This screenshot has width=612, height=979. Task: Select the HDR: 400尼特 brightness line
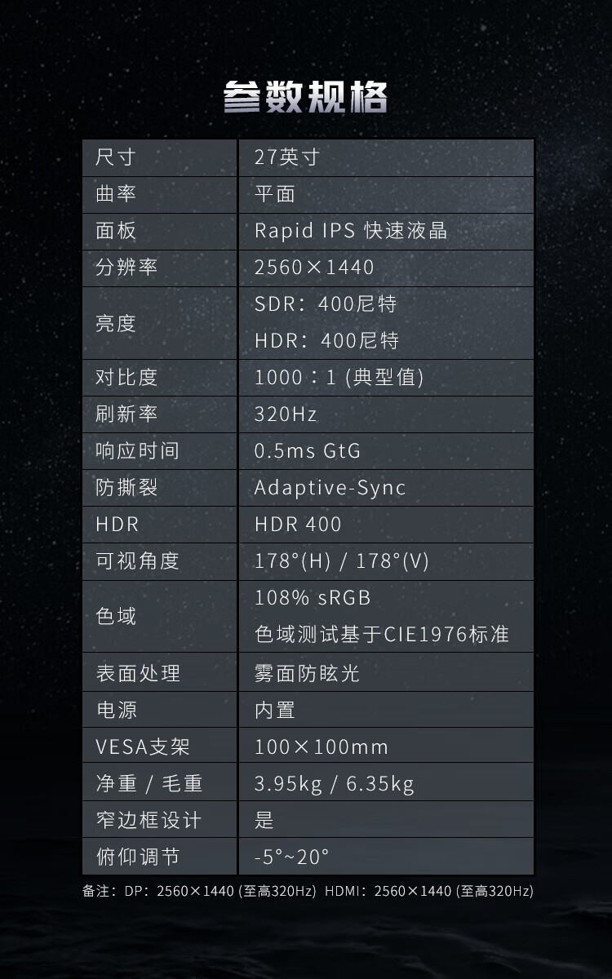[x=326, y=340]
